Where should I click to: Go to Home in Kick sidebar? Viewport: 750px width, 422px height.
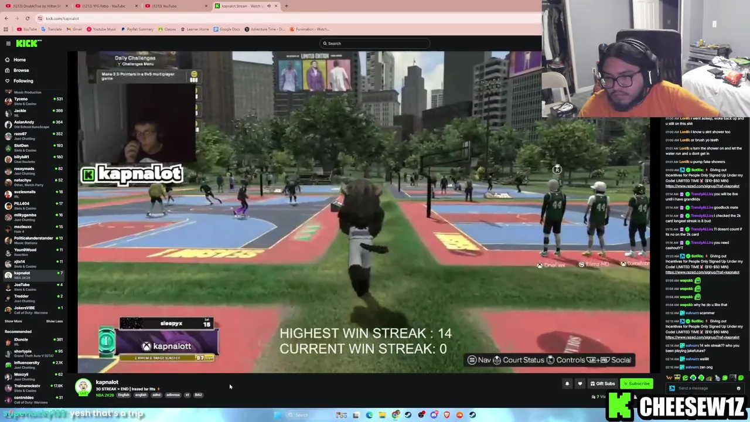(19, 60)
